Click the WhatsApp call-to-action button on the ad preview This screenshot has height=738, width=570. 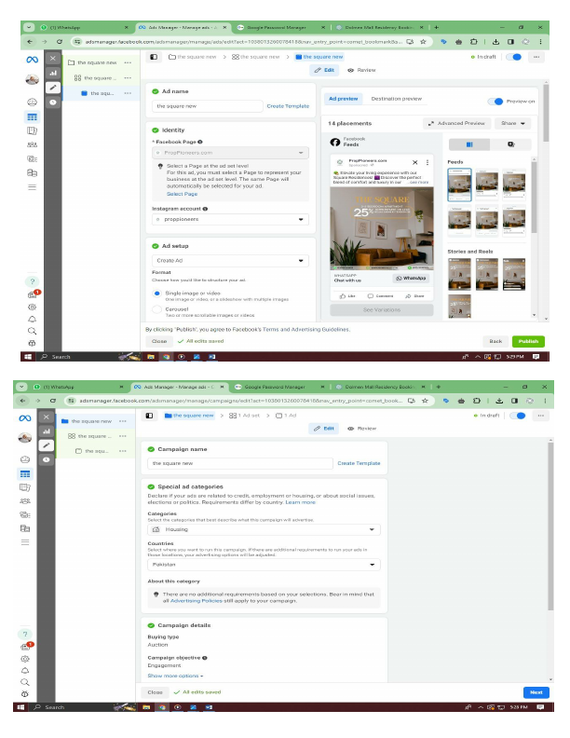(411, 279)
